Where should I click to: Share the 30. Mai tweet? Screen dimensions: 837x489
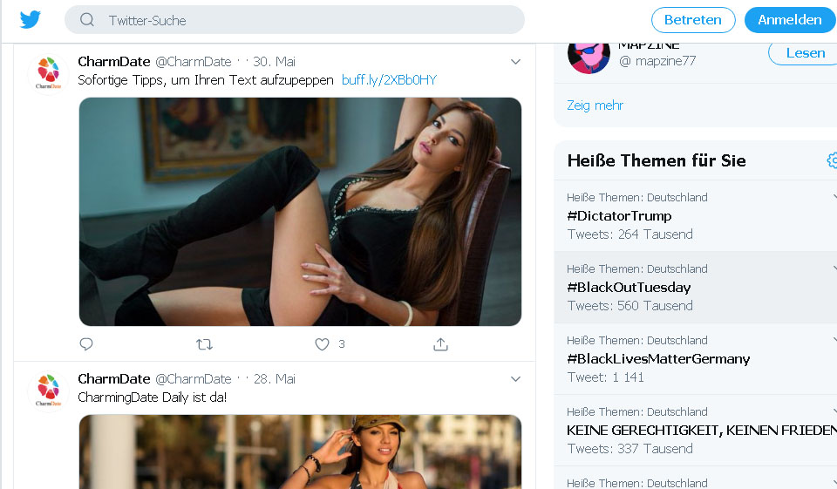[x=440, y=344]
